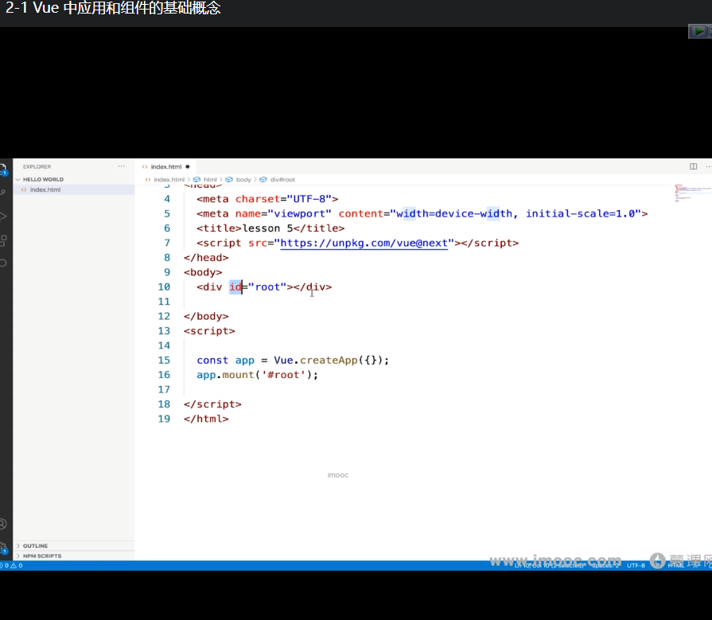Change HTML language mode in status bar

pyautogui.click(x=675, y=566)
